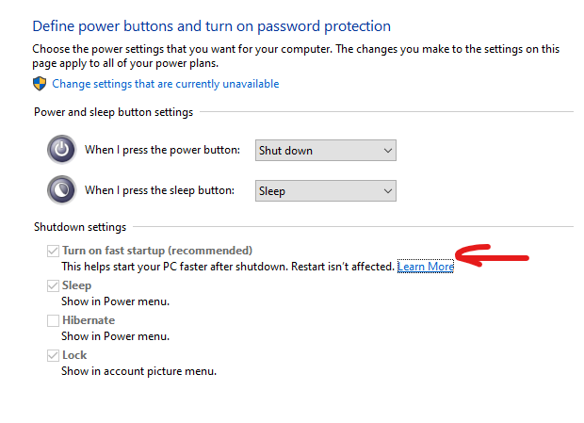
Task: Uncheck the Sleep power menu checkbox
Action: coord(53,286)
